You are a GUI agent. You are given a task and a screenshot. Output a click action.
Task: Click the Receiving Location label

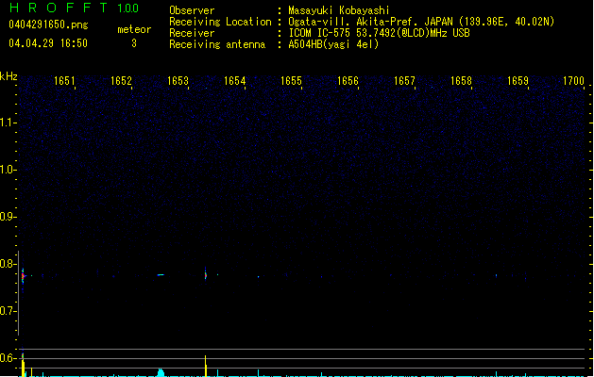[220, 22]
